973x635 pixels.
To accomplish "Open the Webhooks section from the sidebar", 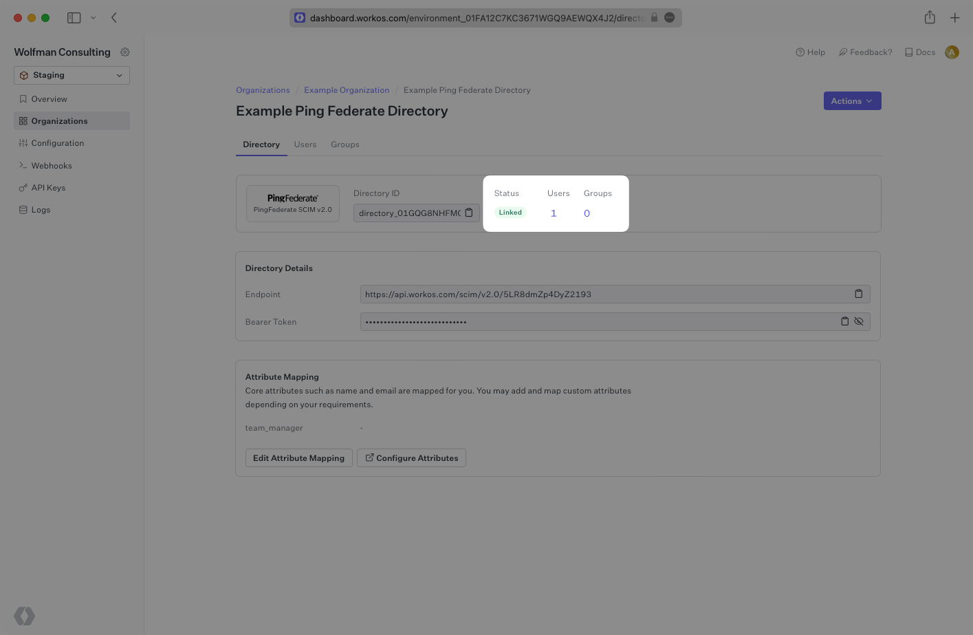I will [52, 165].
